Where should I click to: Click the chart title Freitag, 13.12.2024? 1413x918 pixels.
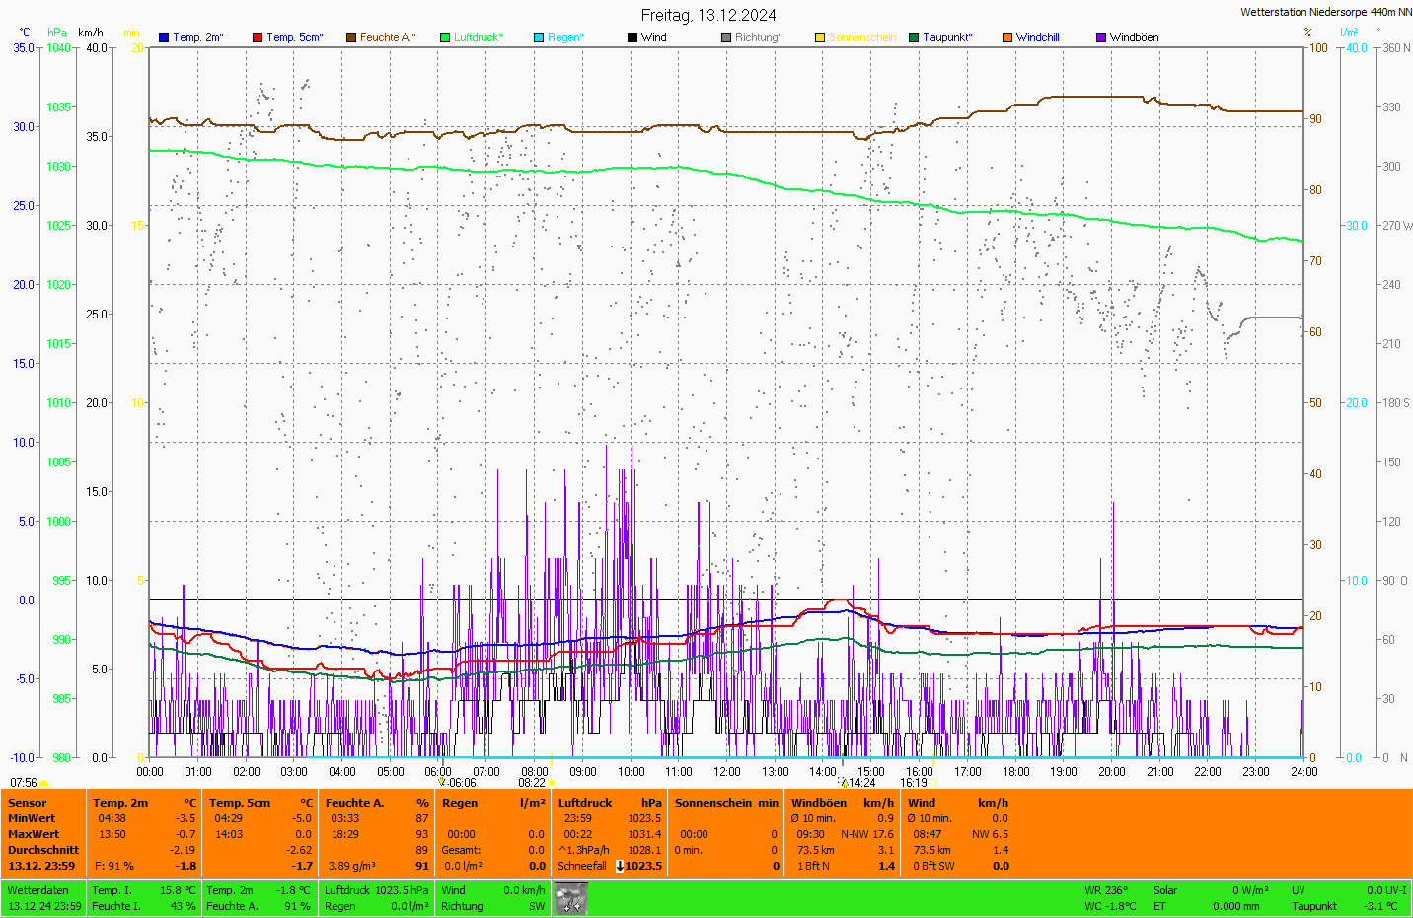(707, 15)
